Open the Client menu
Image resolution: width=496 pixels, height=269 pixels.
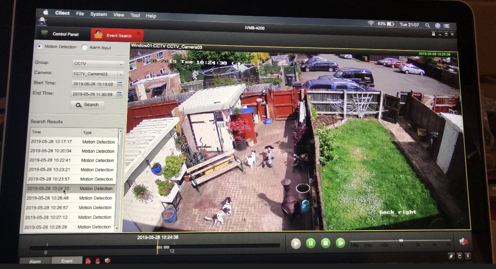[62, 13]
